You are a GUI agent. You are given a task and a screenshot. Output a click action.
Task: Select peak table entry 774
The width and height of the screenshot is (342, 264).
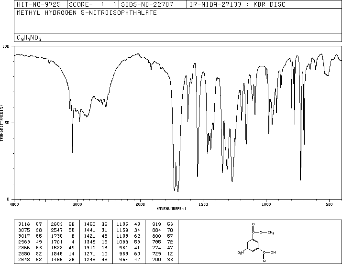163,248
